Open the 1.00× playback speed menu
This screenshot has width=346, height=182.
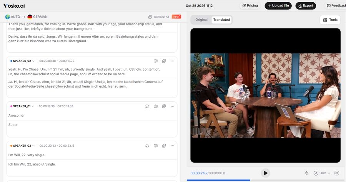[x=322, y=173]
